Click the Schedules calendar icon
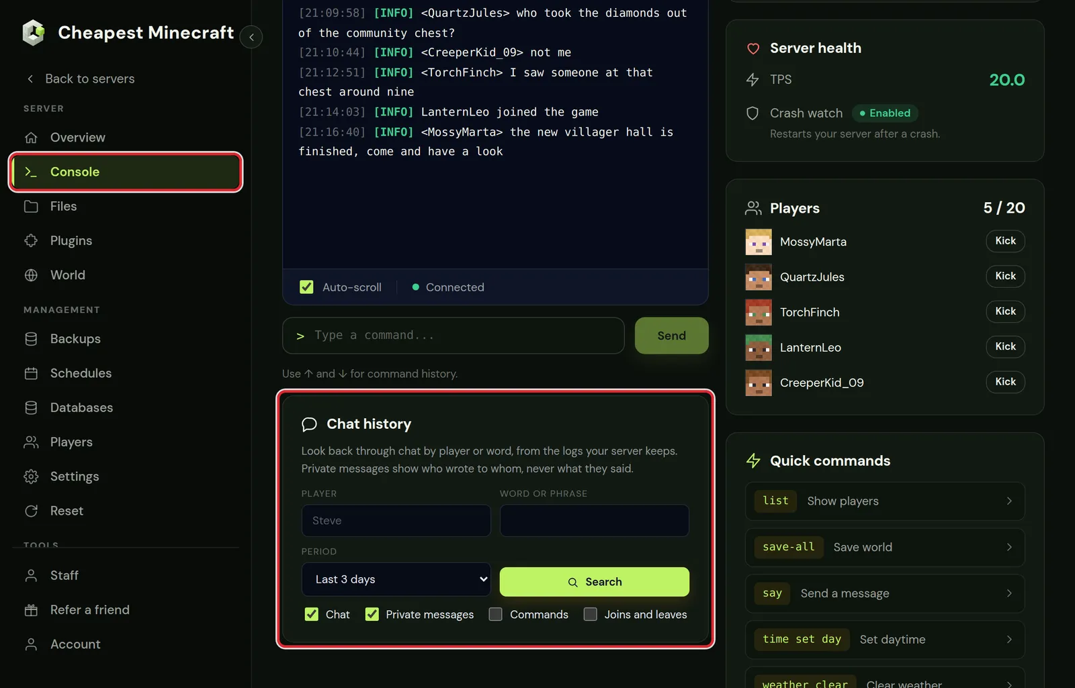The width and height of the screenshot is (1075, 688). pyautogui.click(x=31, y=373)
